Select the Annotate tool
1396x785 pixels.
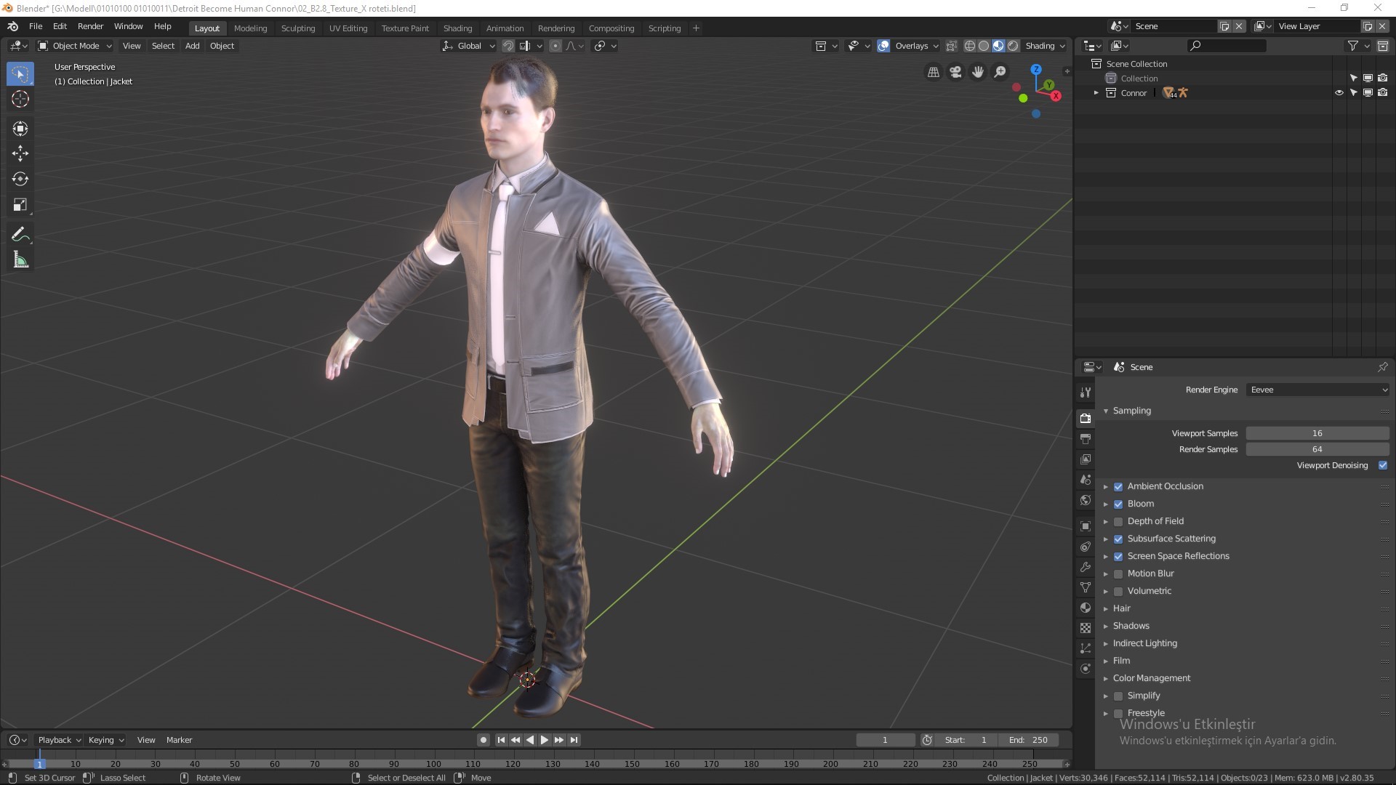pos(20,235)
